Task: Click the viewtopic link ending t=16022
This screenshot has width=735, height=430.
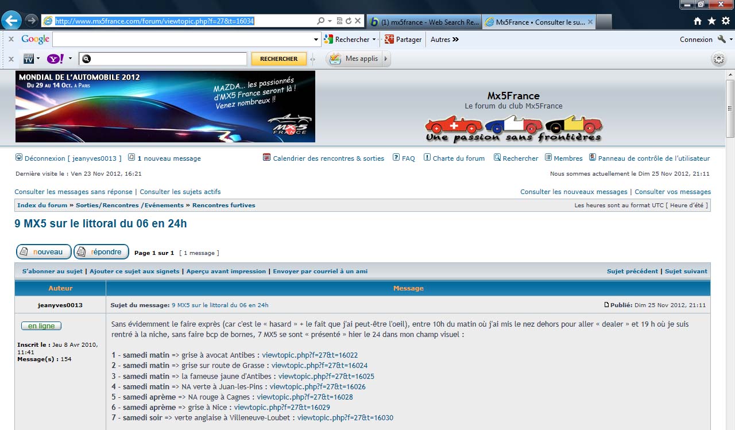Action: coord(310,355)
